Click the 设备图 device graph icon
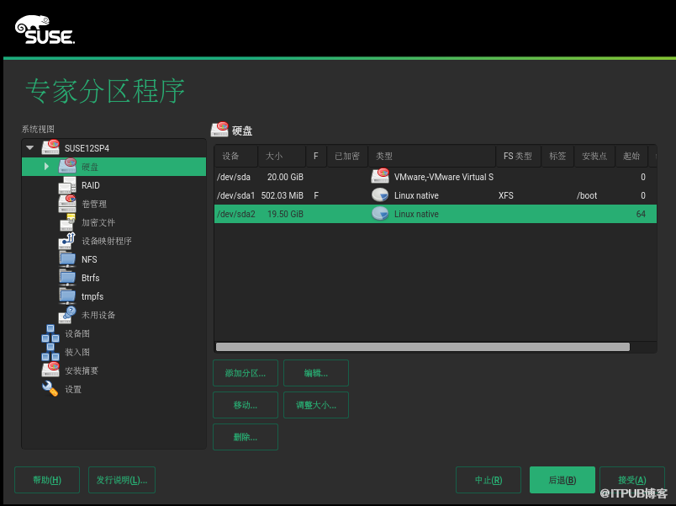The image size is (676, 506). 50,333
